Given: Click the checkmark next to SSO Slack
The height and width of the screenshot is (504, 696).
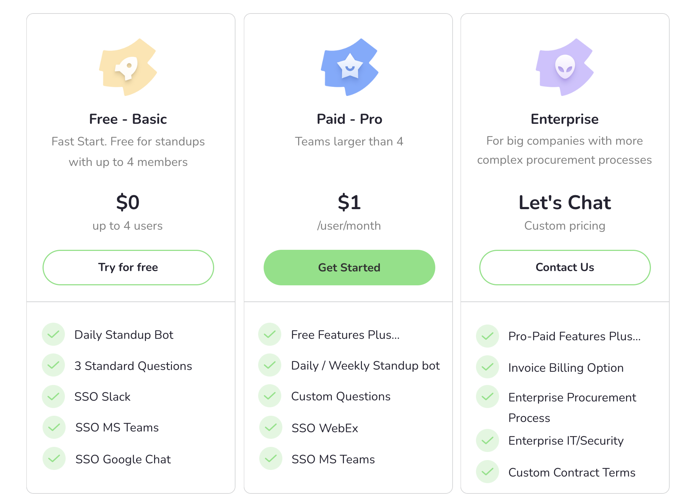Looking at the screenshot, I should point(54,396).
